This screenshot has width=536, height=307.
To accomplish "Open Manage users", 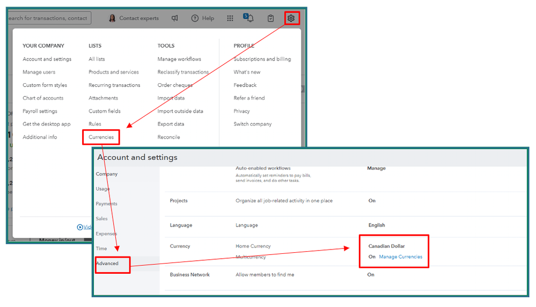I will (x=39, y=72).
